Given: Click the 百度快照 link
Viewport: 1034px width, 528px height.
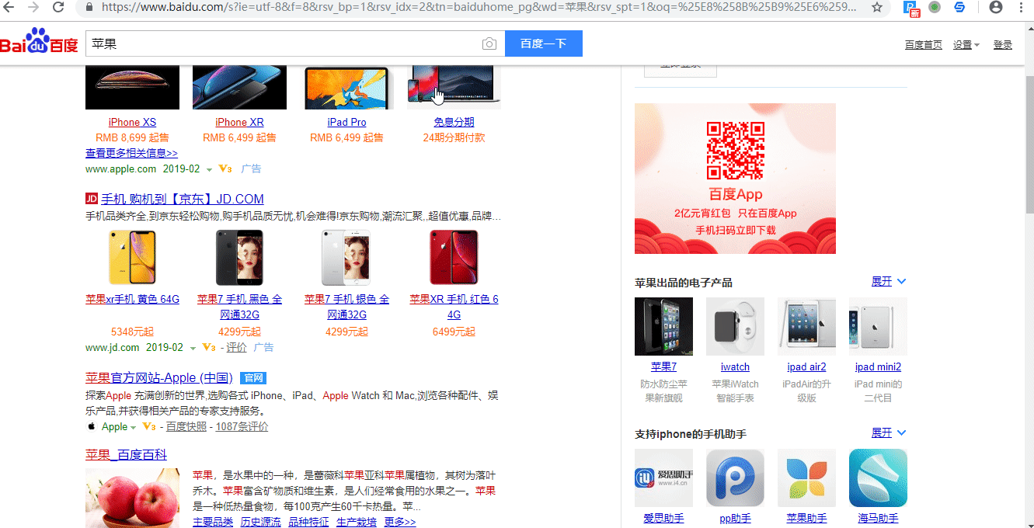Looking at the screenshot, I should (x=186, y=426).
